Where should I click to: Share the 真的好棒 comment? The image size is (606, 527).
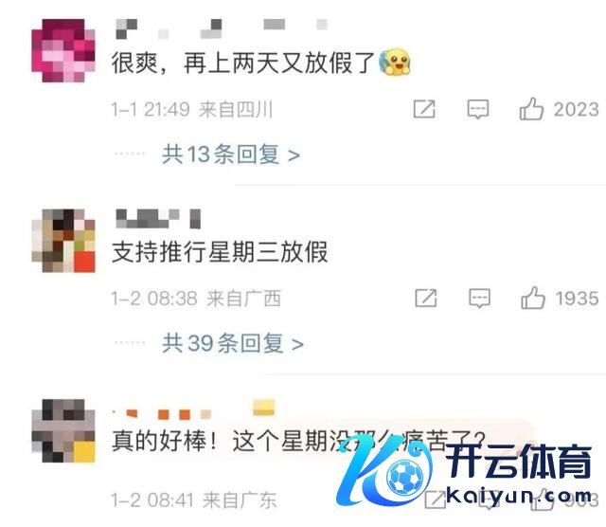pos(435,500)
